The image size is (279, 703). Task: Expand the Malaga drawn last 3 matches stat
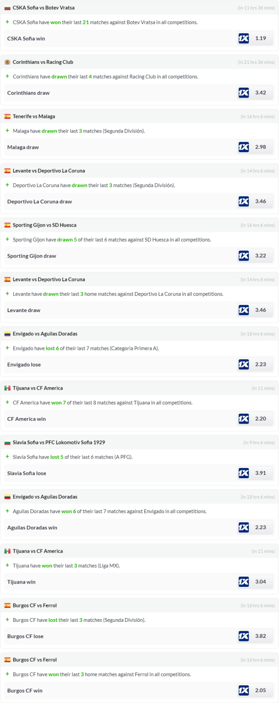pyautogui.click(x=7, y=131)
